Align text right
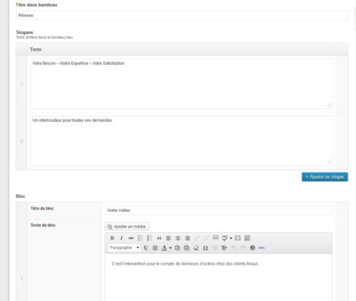 tap(187, 238)
